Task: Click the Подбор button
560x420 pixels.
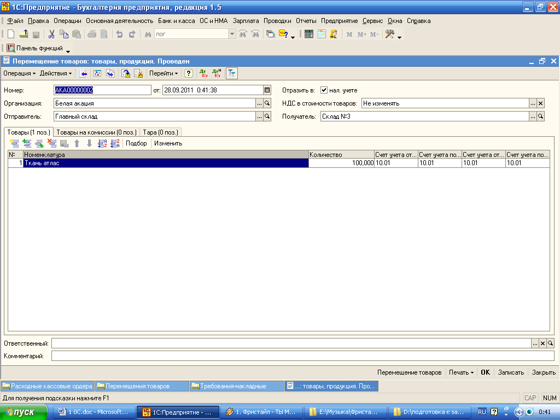Action: 136,144
